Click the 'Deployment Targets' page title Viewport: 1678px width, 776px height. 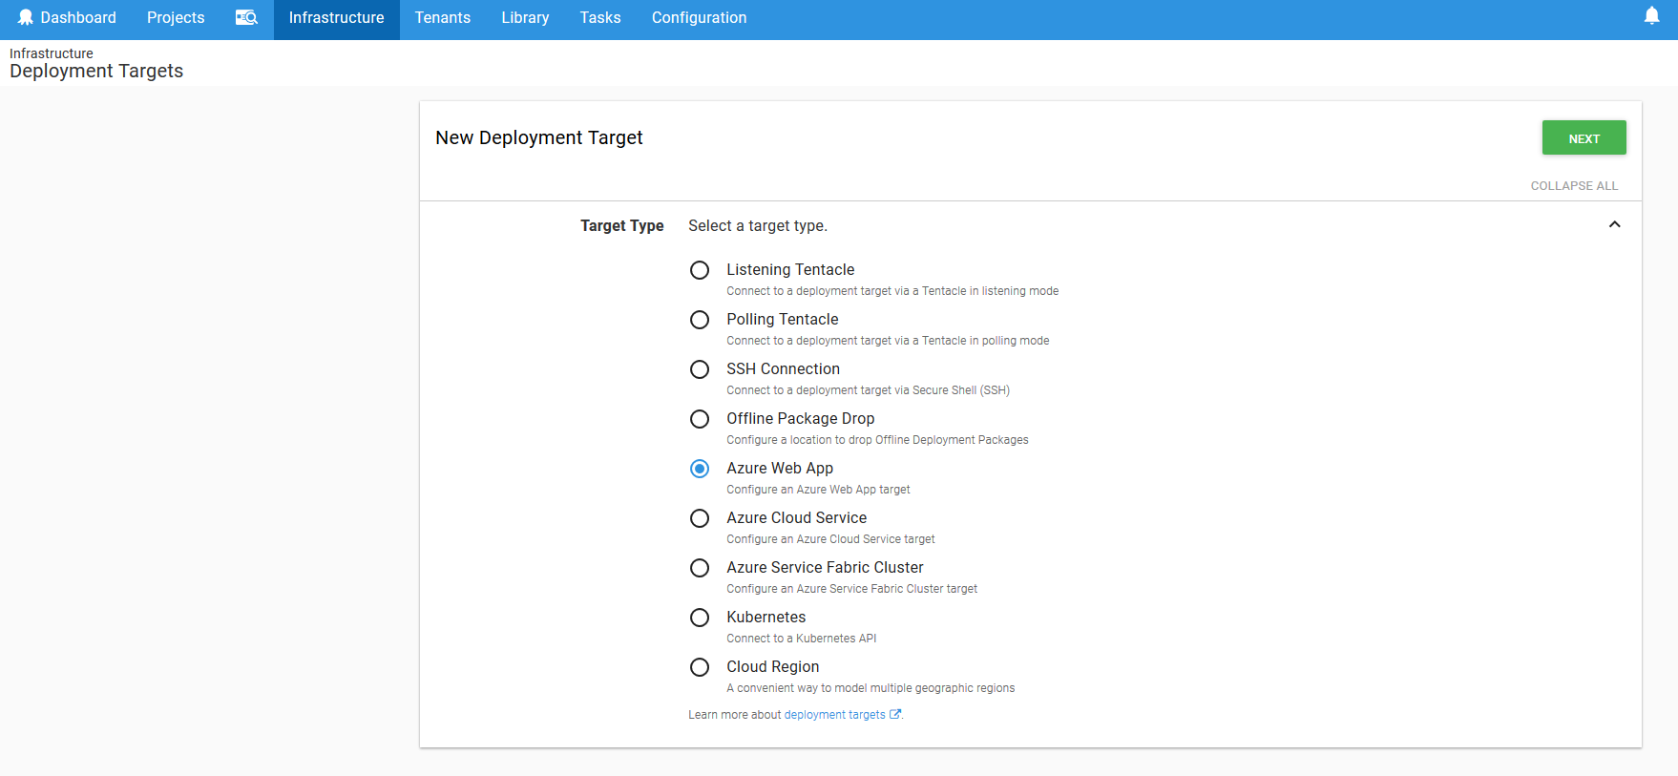click(96, 72)
